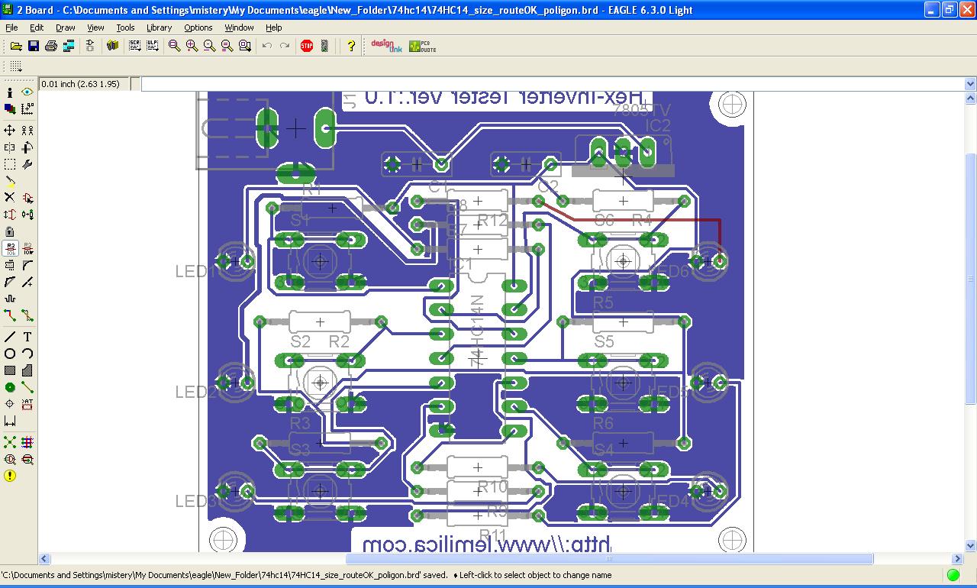Click the Zoom select magnifier icon
This screenshot has width=977, height=588.
point(244,46)
